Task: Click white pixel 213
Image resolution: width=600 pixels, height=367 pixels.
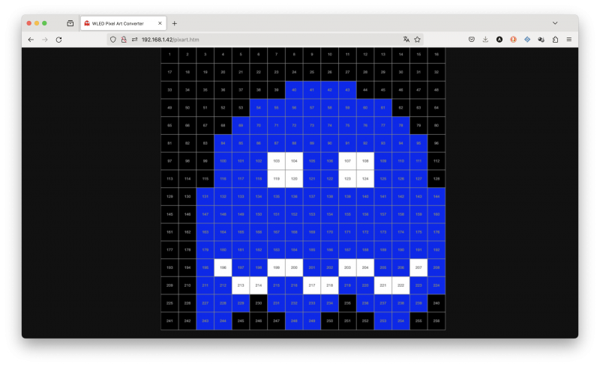Action: (241, 285)
